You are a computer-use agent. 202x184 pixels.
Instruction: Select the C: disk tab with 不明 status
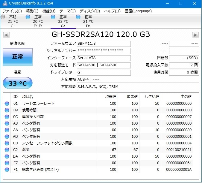click(13, 21)
